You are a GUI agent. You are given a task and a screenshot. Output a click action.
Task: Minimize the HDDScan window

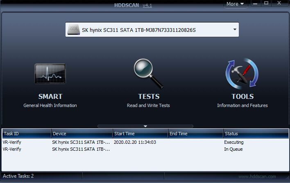click(x=256, y=3)
